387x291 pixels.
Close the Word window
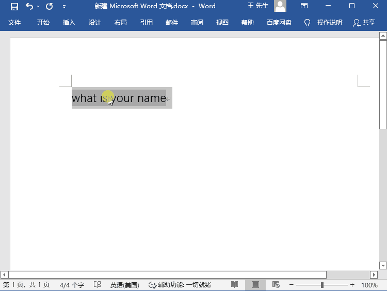point(376,6)
